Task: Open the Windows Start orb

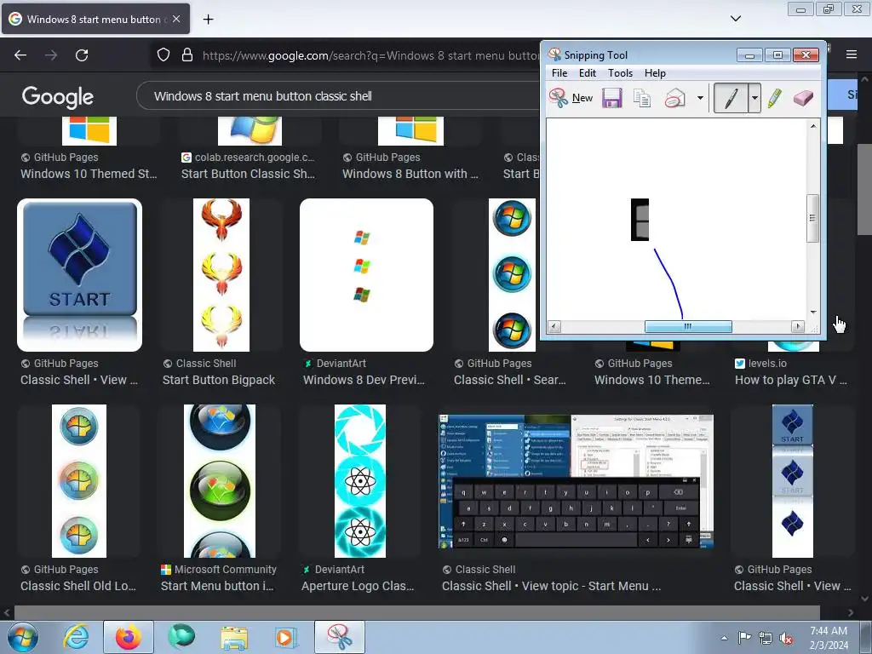Action: 22,637
